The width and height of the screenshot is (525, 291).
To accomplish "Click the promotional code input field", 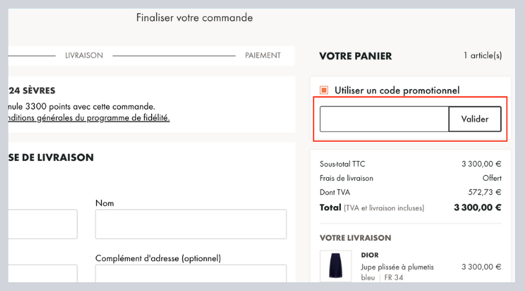I will click(384, 119).
